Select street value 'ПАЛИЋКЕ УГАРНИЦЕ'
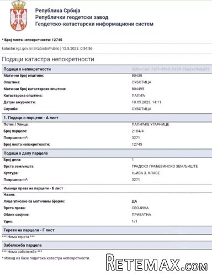The width and height of the screenshot is (212, 276). 150,124
